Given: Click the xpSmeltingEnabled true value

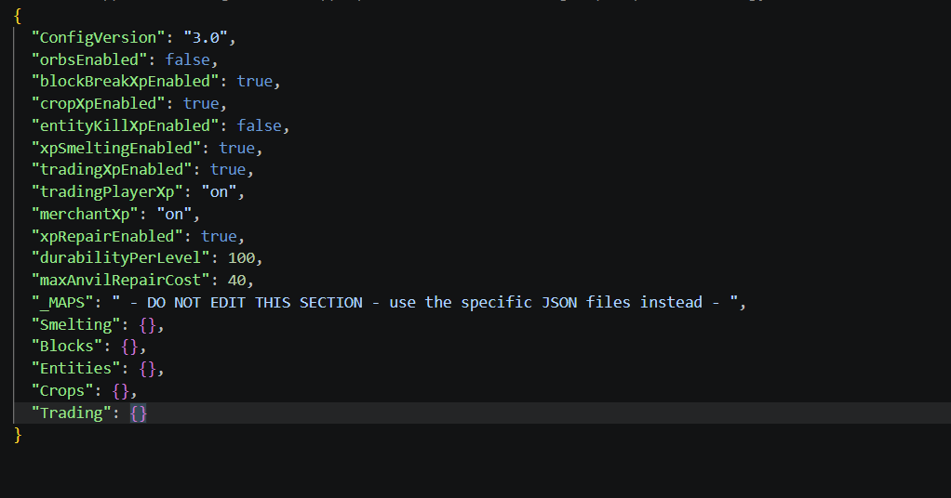Looking at the screenshot, I should (x=236, y=148).
